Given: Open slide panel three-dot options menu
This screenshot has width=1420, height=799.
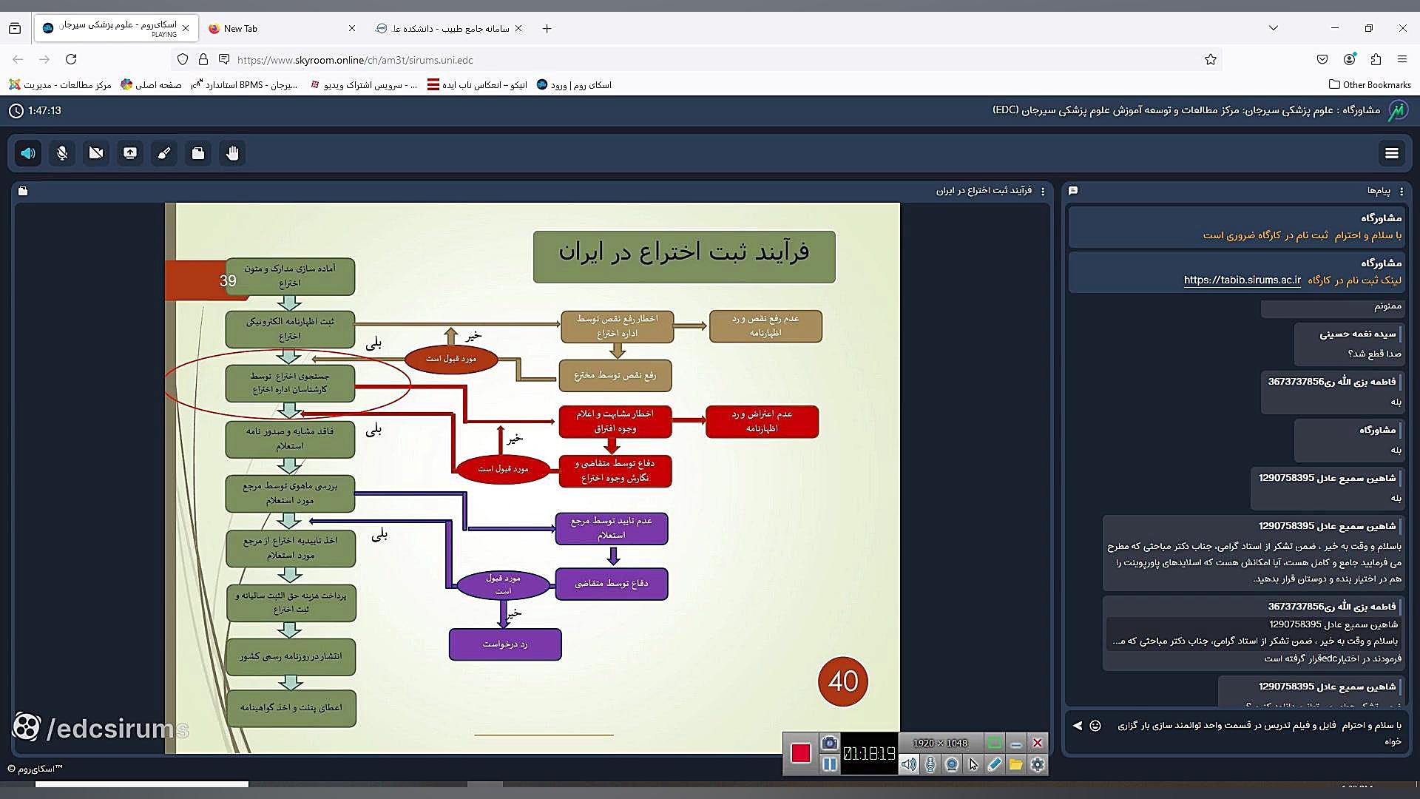Looking at the screenshot, I should [x=1043, y=191].
